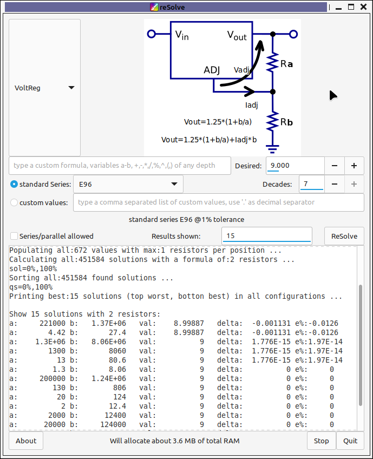Click the 'sol=0%,100%' progress line

click(33, 268)
